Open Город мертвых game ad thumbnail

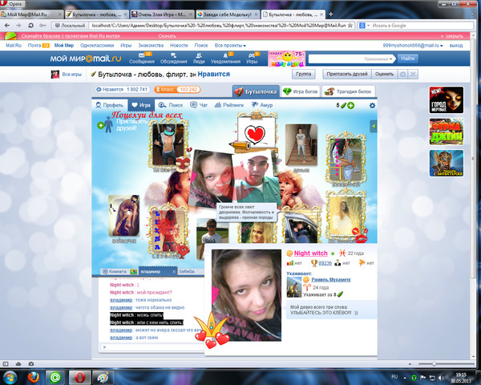[447, 99]
